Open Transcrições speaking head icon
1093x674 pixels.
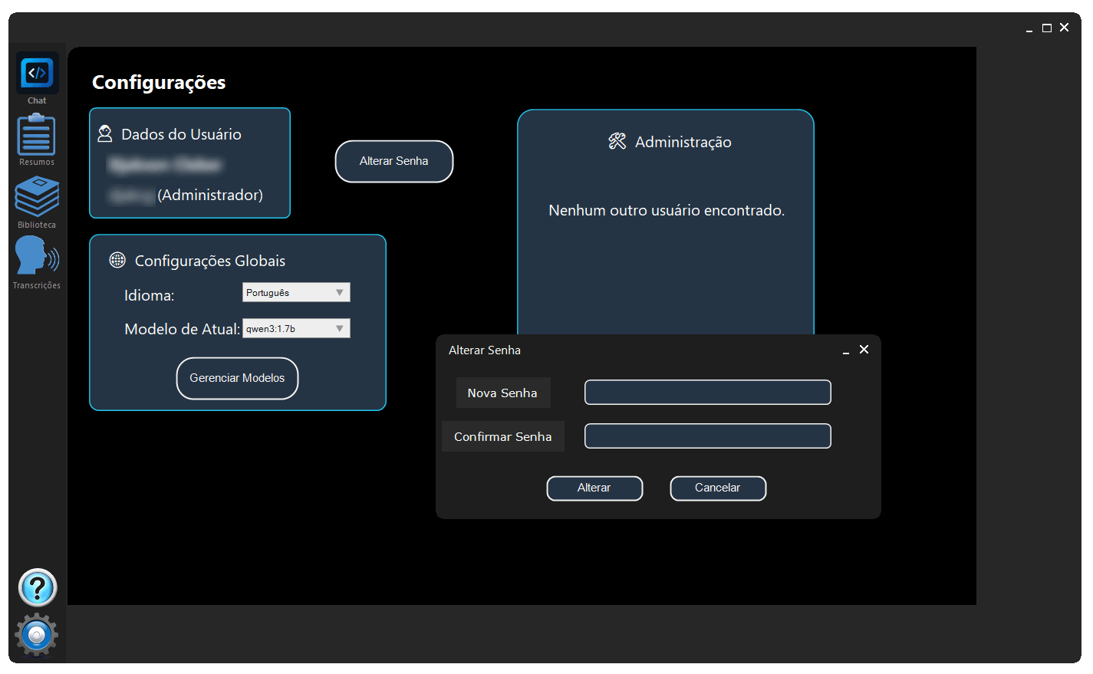point(36,256)
